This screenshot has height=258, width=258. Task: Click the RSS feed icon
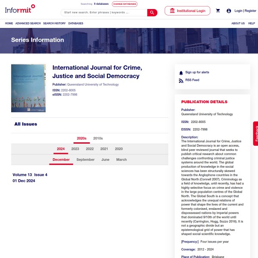(181, 80)
